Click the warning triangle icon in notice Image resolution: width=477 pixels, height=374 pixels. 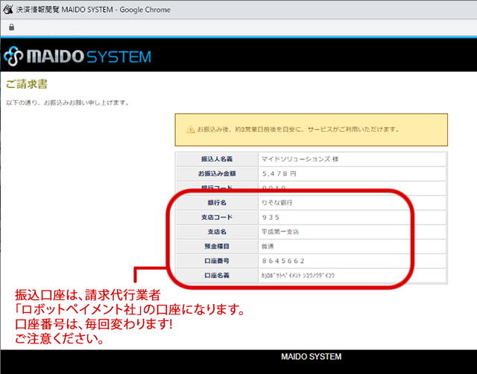[x=191, y=130]
